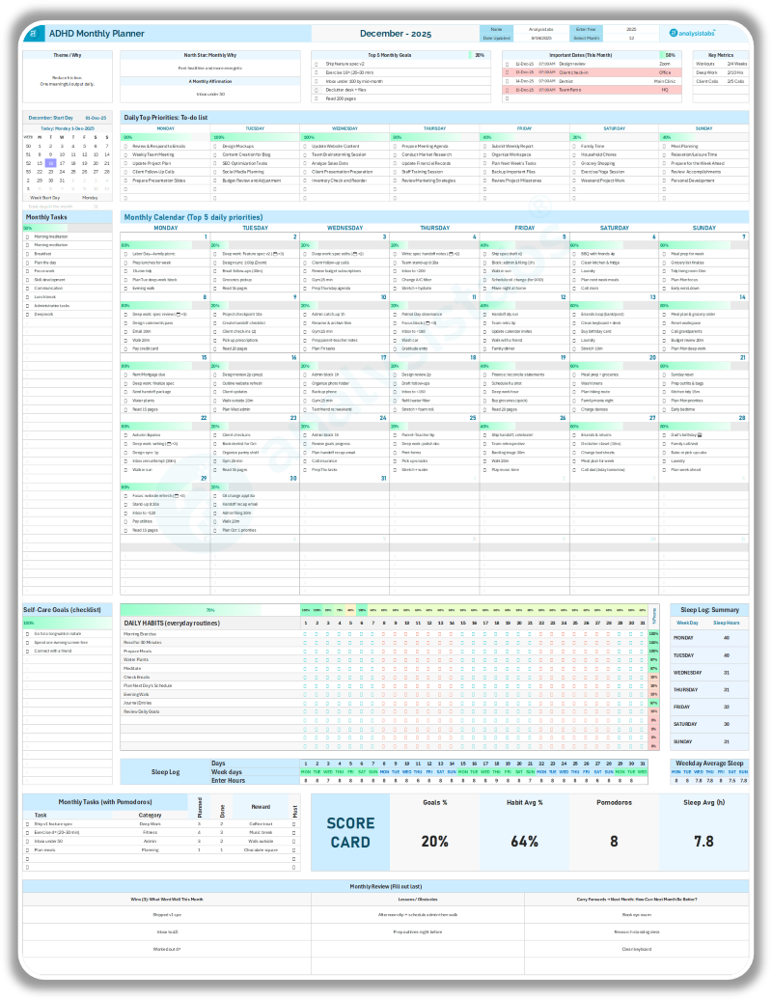The width and height of the screenshot is (772, 1000).
Task: Click the Date Updated input field
Action: pos(542,39)
